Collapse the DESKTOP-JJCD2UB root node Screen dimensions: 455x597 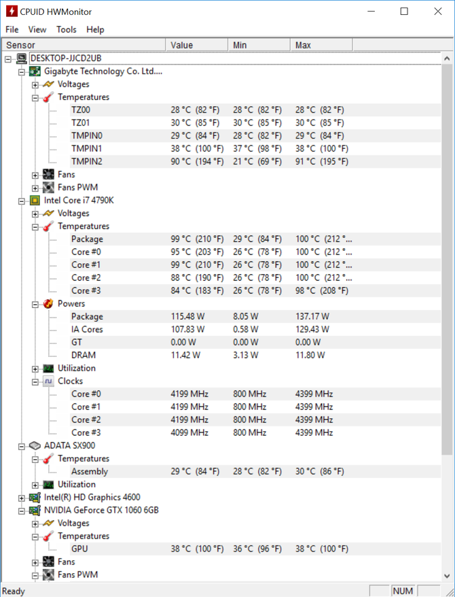[x=8, y=59]
